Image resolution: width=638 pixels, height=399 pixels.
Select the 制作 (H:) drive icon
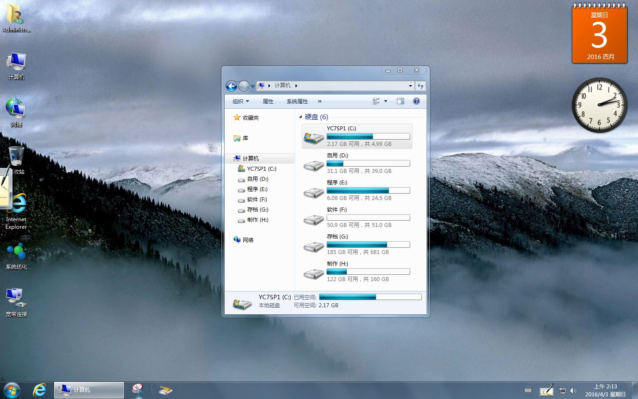coord(313,274)
